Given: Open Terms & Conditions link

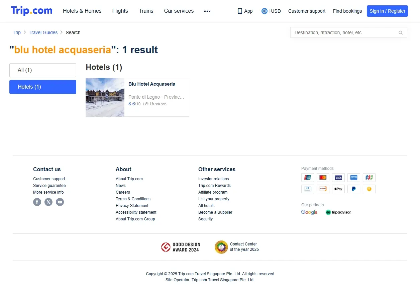Looking at the screenshot, I should pos(133,199).
